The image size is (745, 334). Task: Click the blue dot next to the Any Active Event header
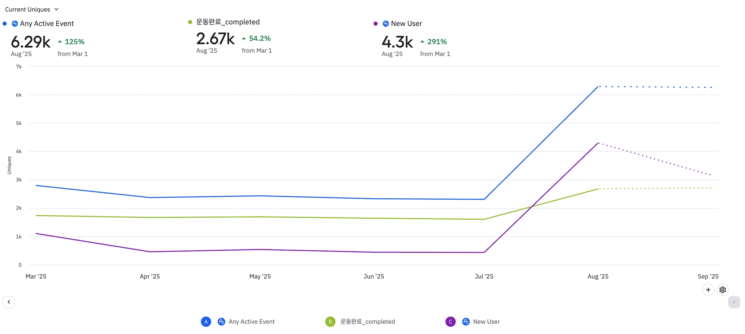(x=5, y=24)
